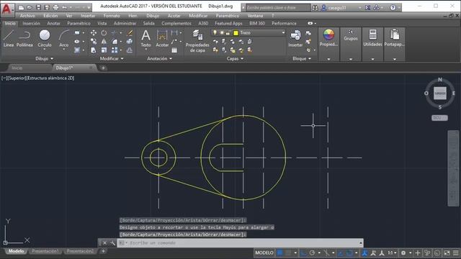
Task: Select the Arco tool
Action: pyautogui.click(x=64, y=38)
